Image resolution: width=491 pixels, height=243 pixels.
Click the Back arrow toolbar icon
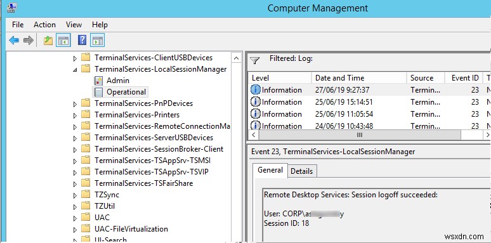[14, 41]
